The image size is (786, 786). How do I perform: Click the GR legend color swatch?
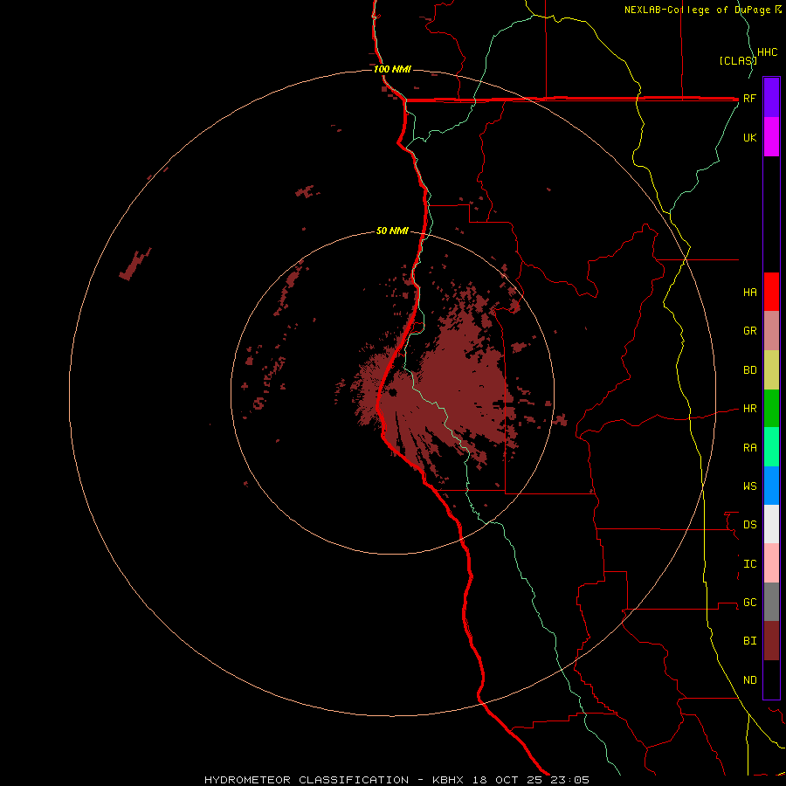[x=771, y=331]
